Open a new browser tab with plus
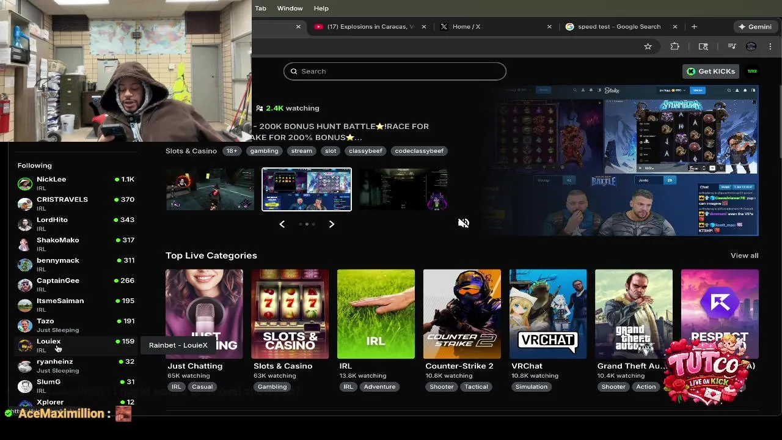Screen dimensions: 782x440 (x=694, y=27)
